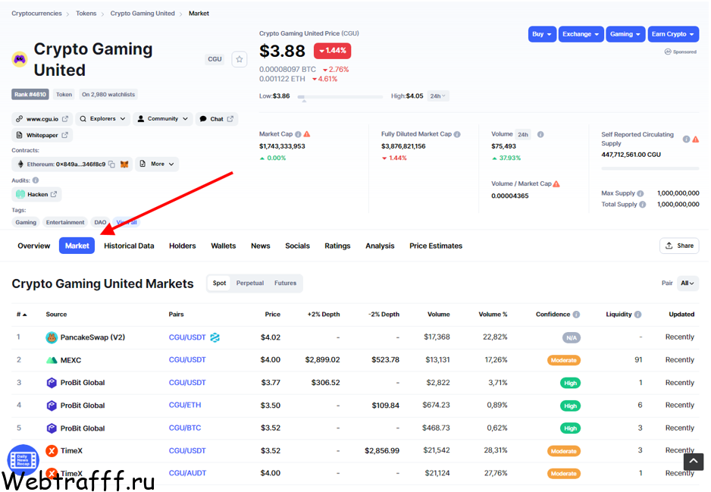Expand Explorers dropdown

(x=102, y=119)
